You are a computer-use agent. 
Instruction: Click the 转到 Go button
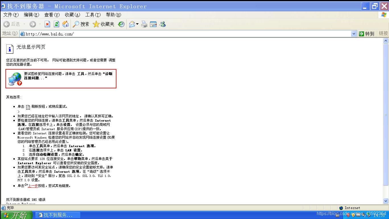(x=367, y=34)
